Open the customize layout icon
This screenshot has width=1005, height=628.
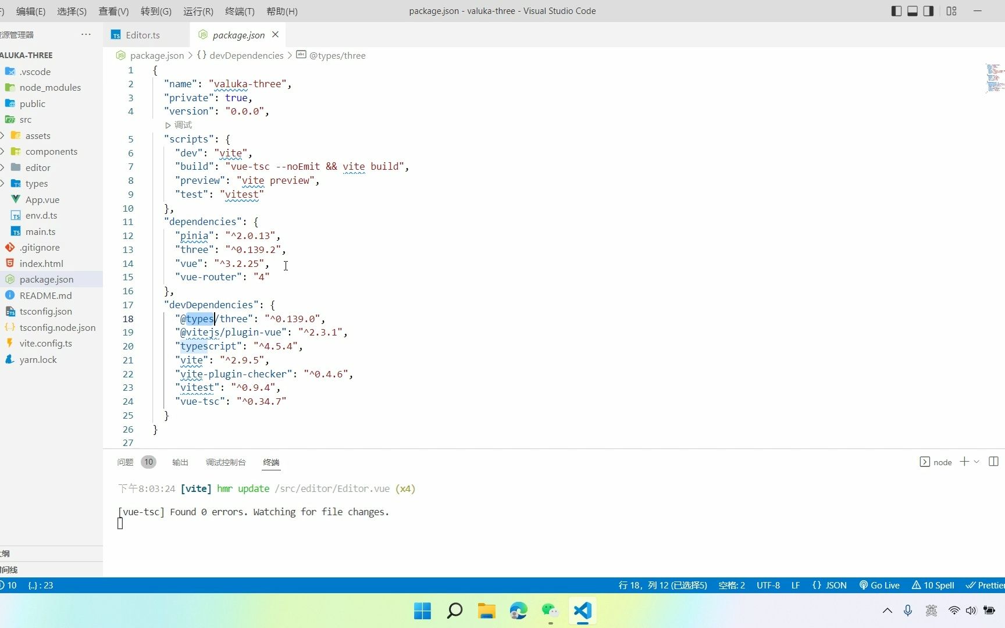(x=952, y=11)
